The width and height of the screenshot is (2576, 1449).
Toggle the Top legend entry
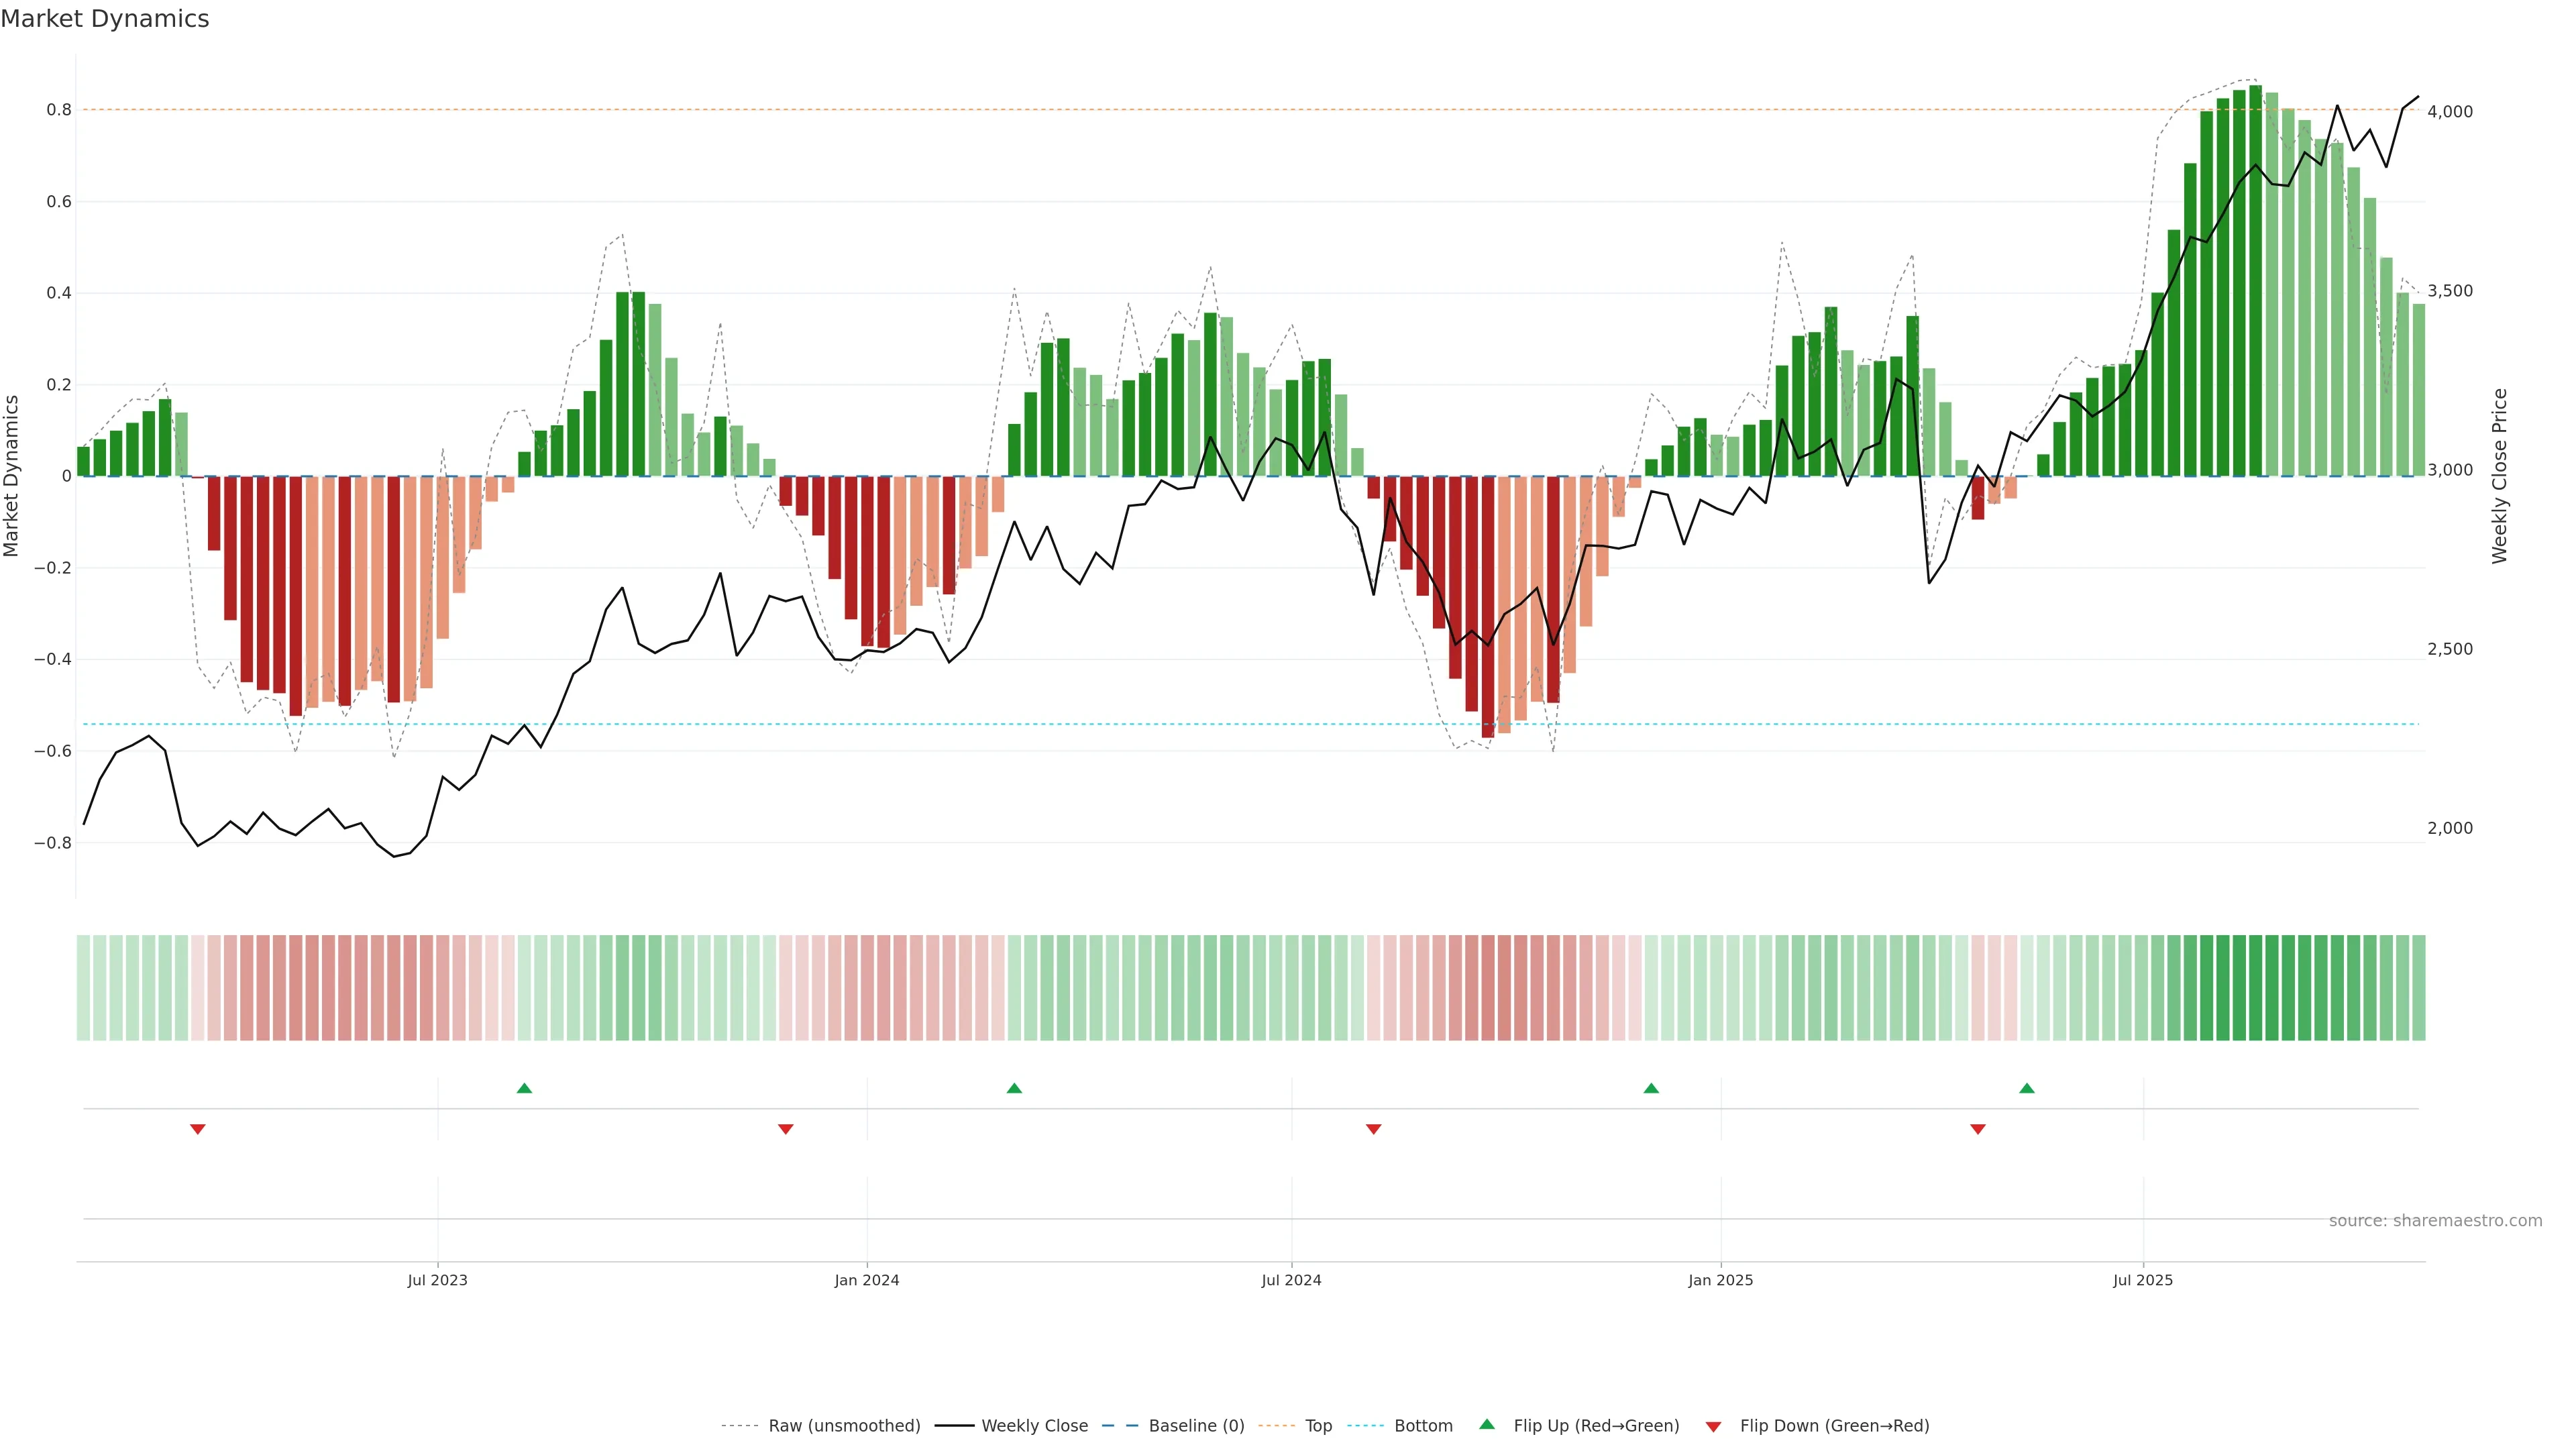1318,1426
